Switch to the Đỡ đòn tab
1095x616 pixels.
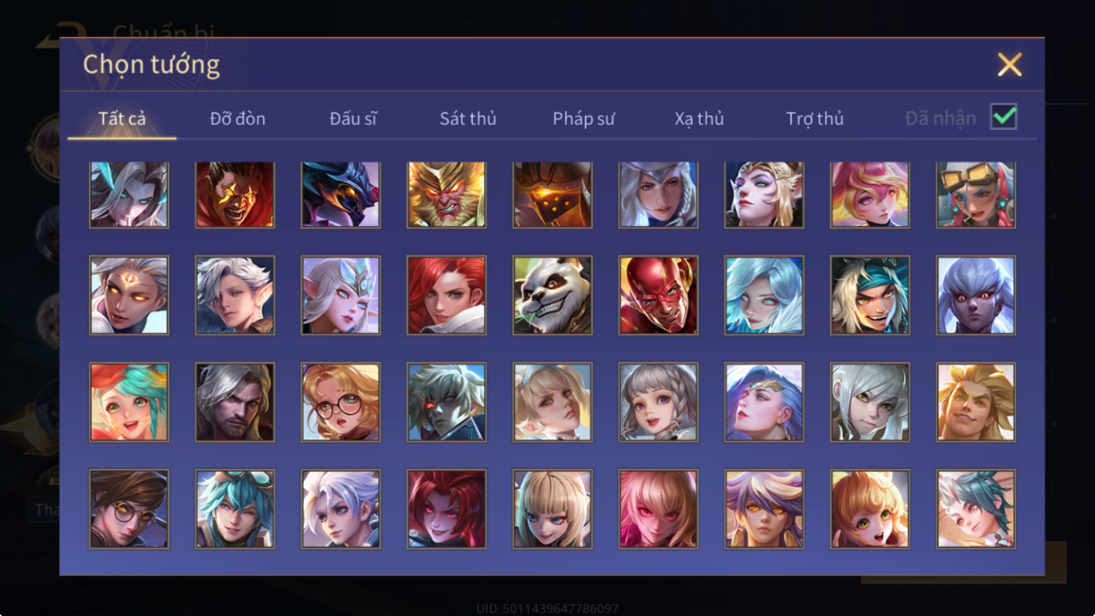[x=238, y=119]
